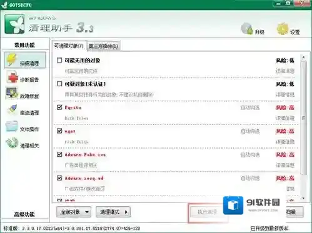Expand the 清理模式 menu button
This screenshot has width=312, height=233.
click(x=113, y=212)
